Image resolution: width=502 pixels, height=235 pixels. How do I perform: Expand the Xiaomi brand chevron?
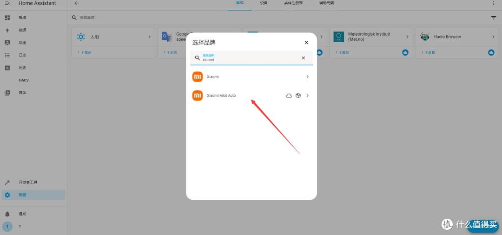point(307,77)
